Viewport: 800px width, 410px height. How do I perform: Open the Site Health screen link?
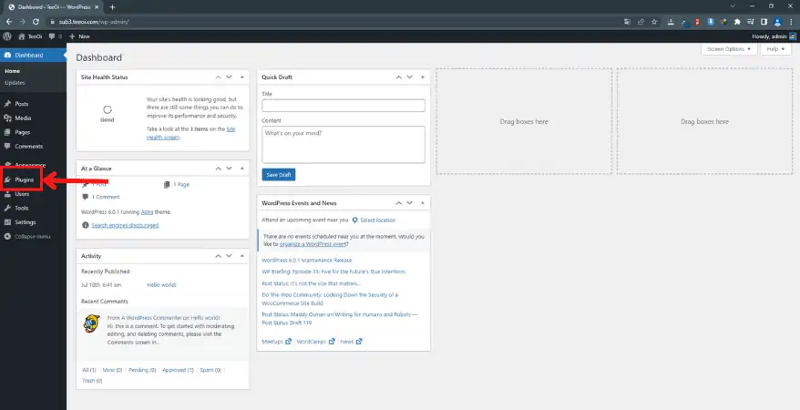coord(190,133)
